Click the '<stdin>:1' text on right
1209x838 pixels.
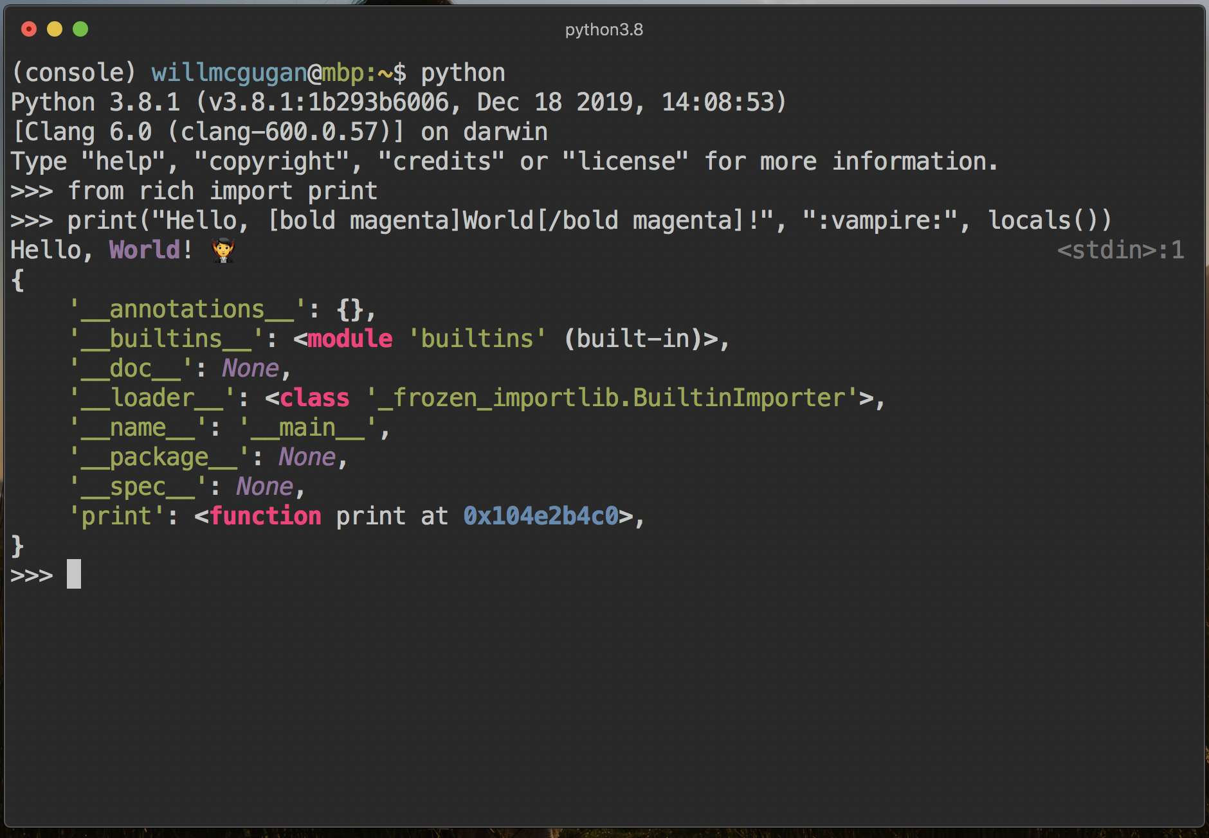coord(1121,250)
